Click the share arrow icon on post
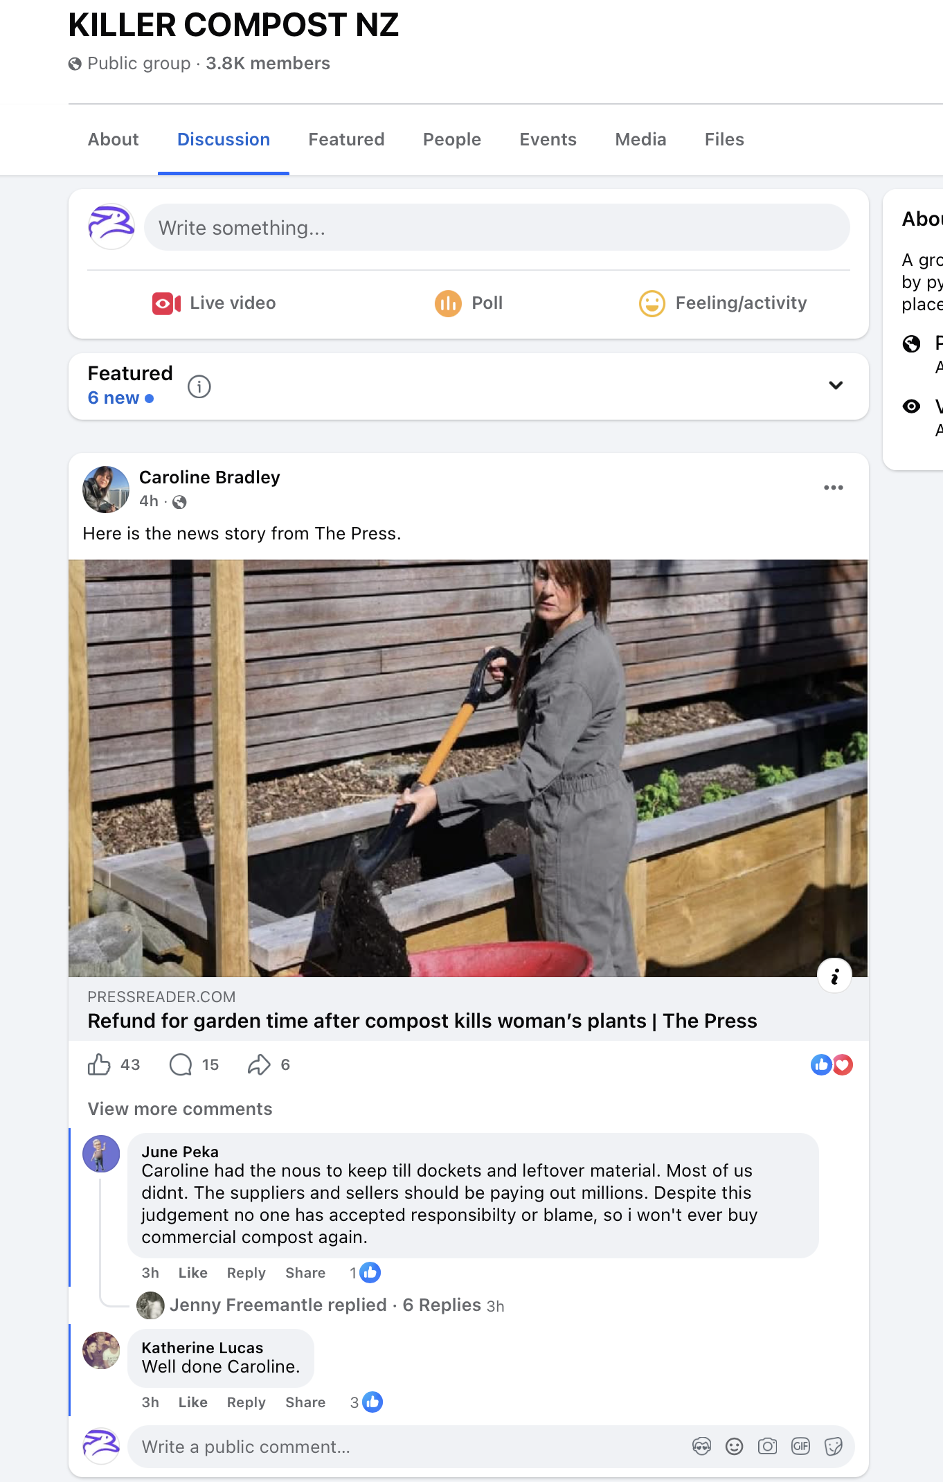This screenshot has height=1482, width=943. click(259, 1064)
